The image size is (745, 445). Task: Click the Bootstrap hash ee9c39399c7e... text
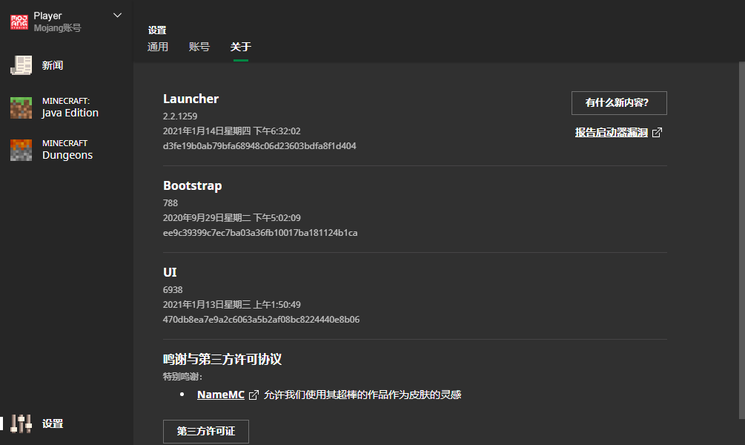coord(260,233)
